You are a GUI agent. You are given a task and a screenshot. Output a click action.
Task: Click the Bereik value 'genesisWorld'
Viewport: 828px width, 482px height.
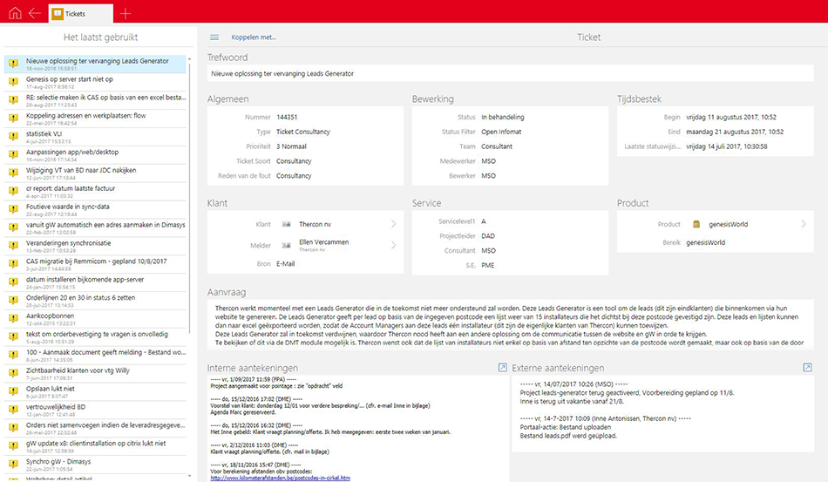pos(705,243)
